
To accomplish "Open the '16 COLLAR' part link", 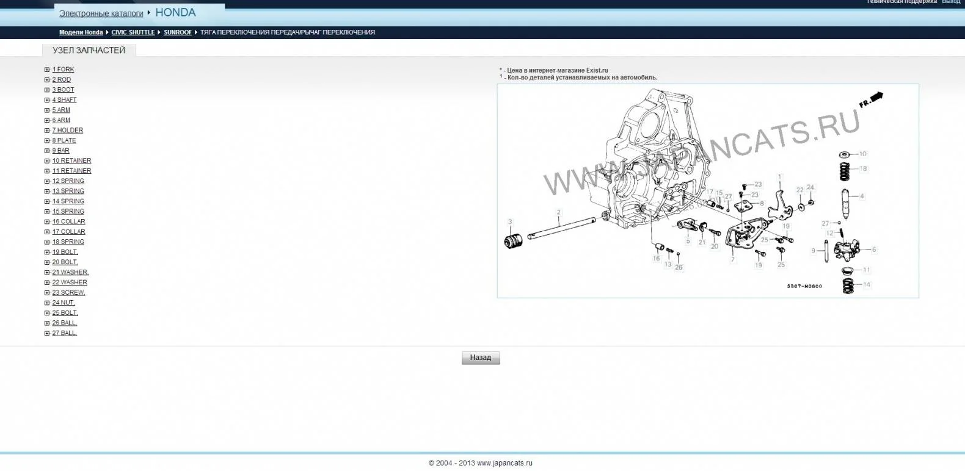I will 68,221.
